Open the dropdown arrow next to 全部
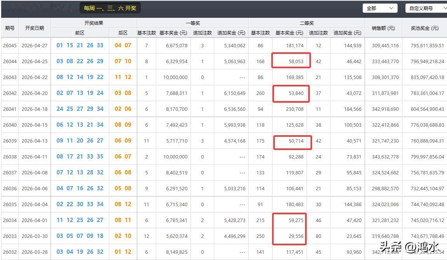The width and height of the screenshot is (447, 260). tap(392, 8)
